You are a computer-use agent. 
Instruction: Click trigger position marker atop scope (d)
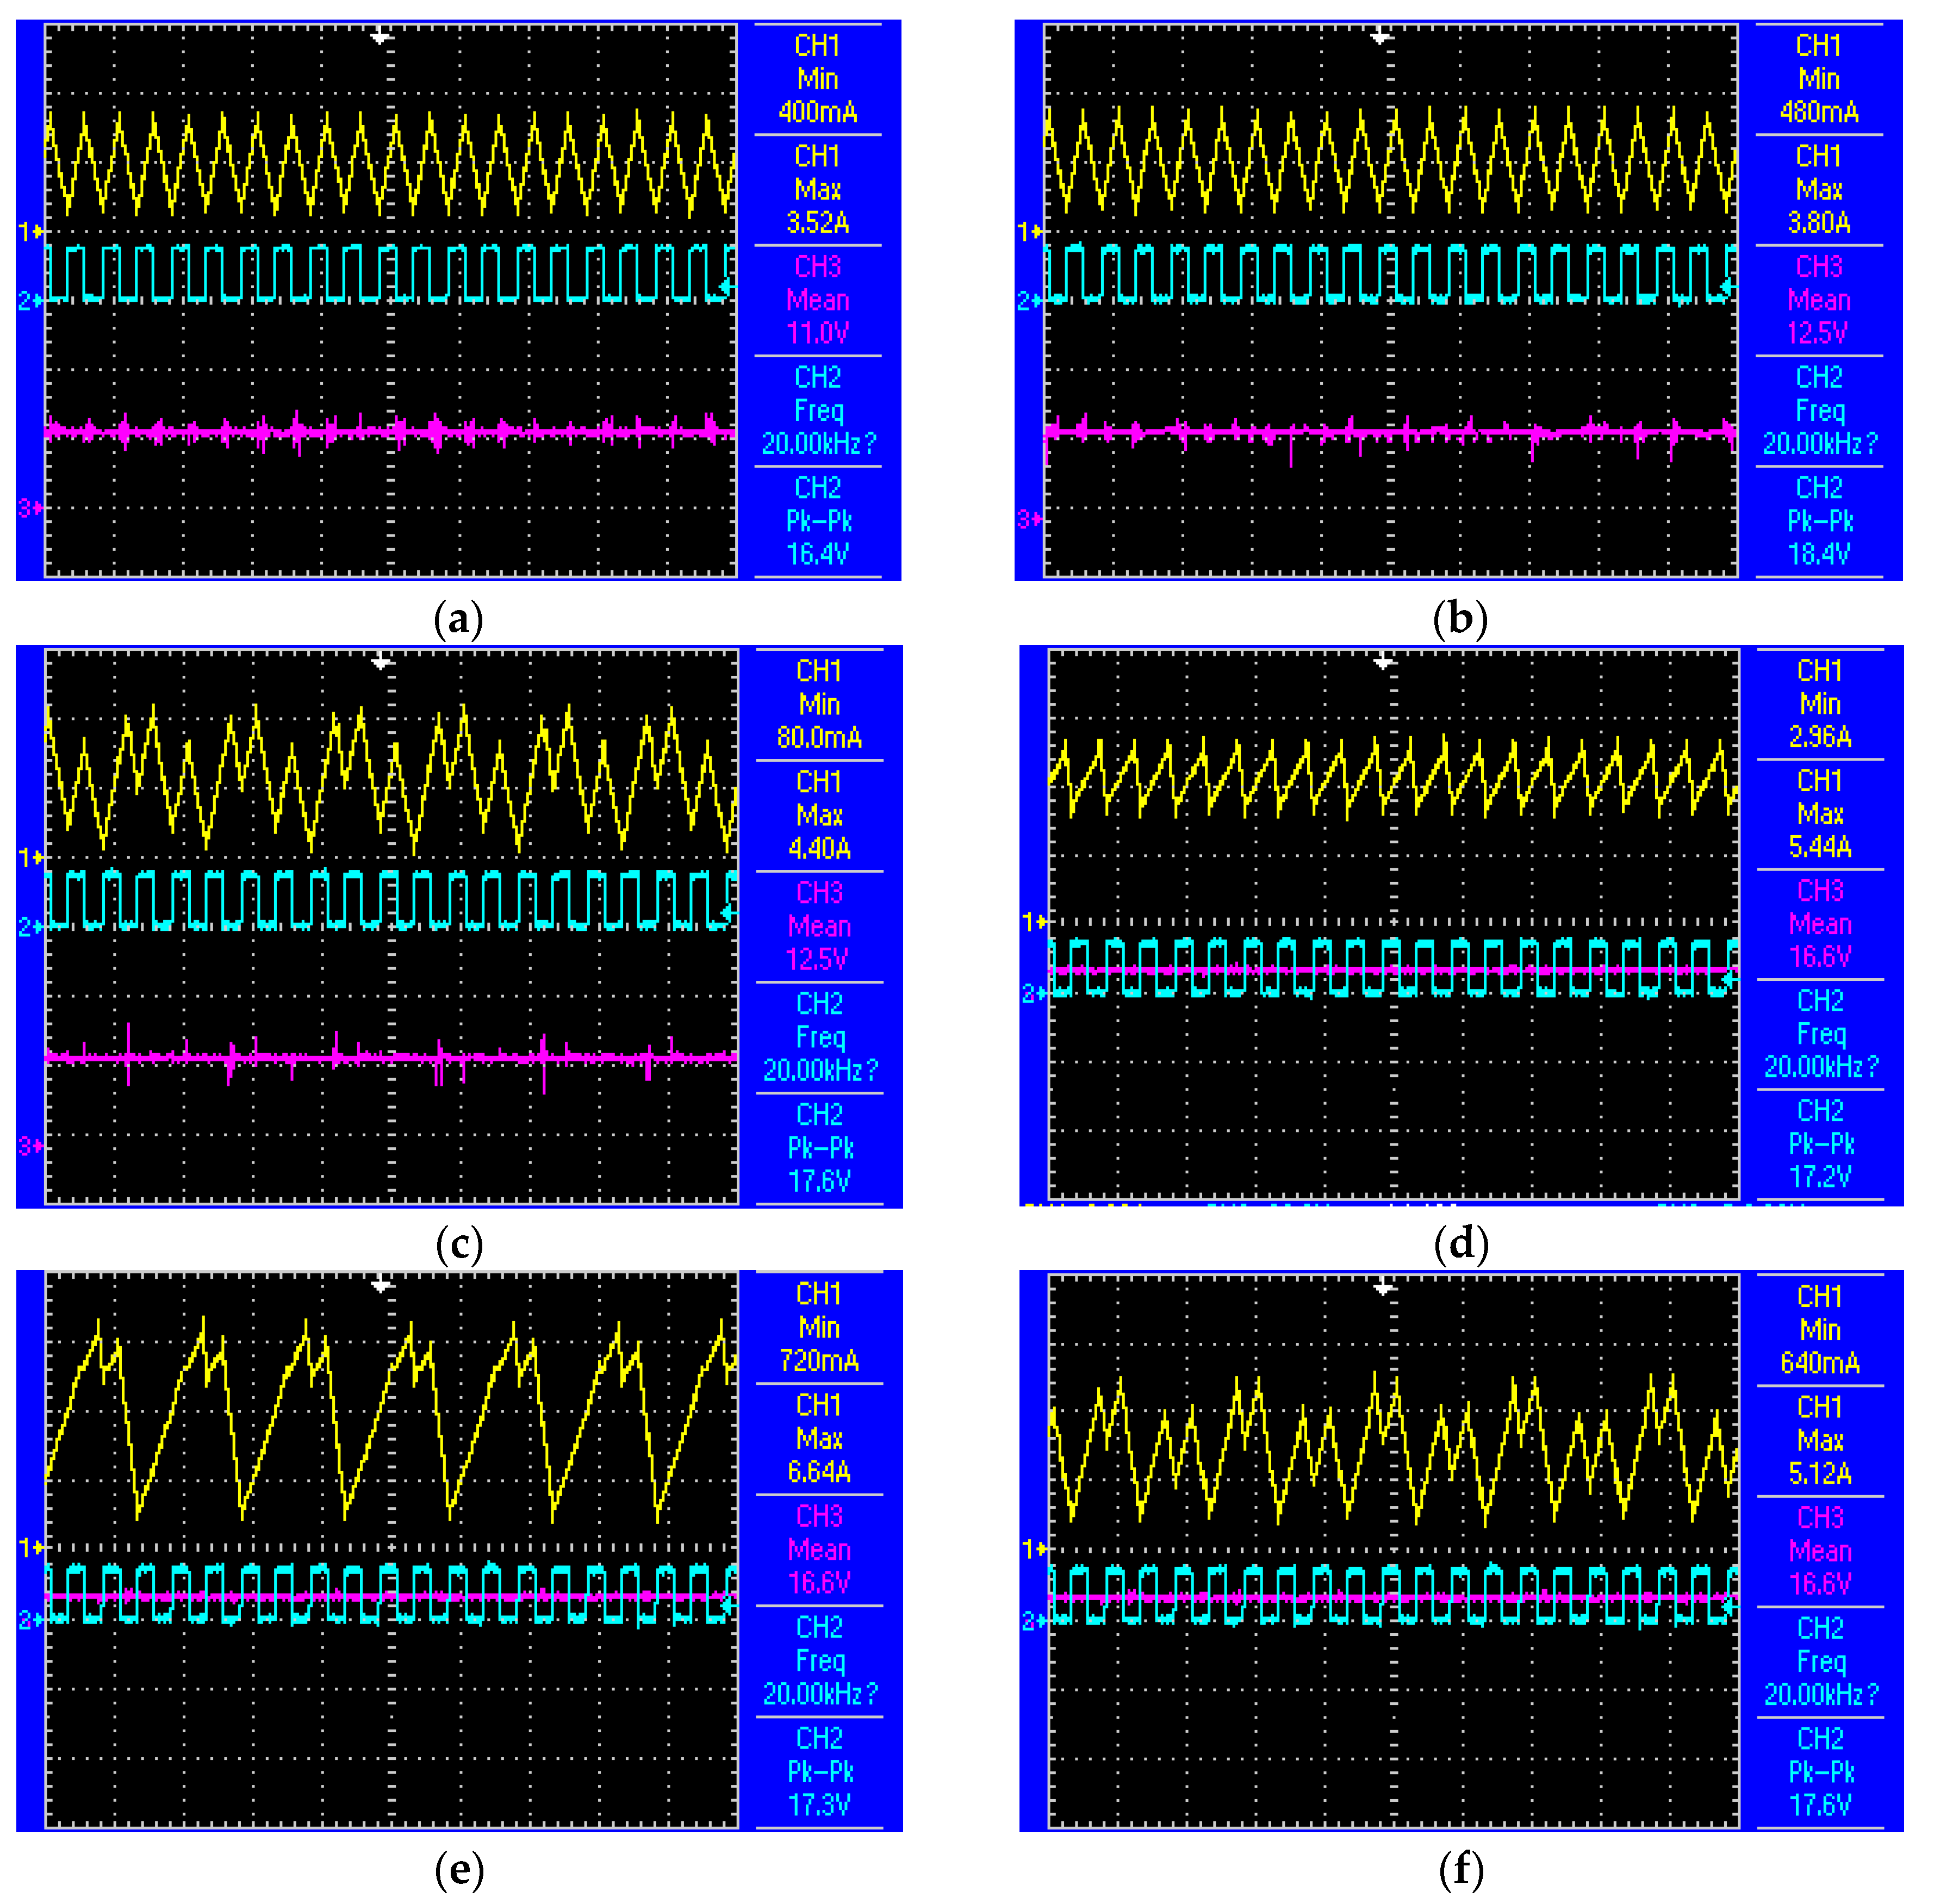[1383, 662]
